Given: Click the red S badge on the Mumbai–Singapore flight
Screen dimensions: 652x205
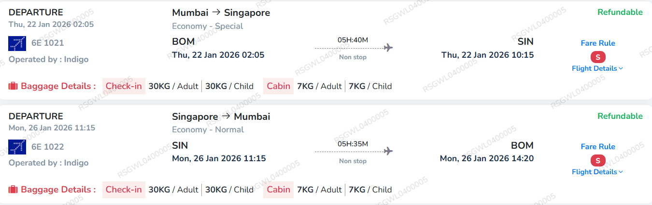Looking at the screenshot, I should click(x=598, y=57).
